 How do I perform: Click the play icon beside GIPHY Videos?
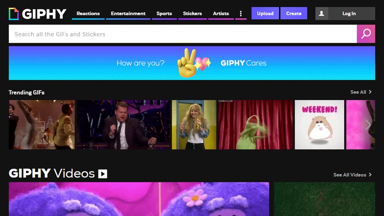click(102, 174)
